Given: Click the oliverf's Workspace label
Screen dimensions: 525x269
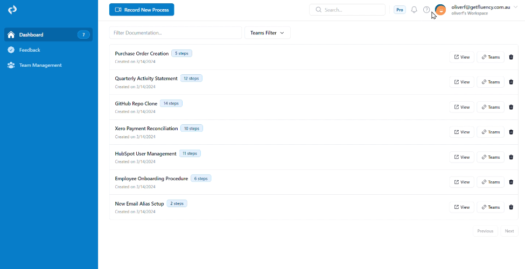Looking at the screenshot, I should pyautogui.click(x=470, y=13).
